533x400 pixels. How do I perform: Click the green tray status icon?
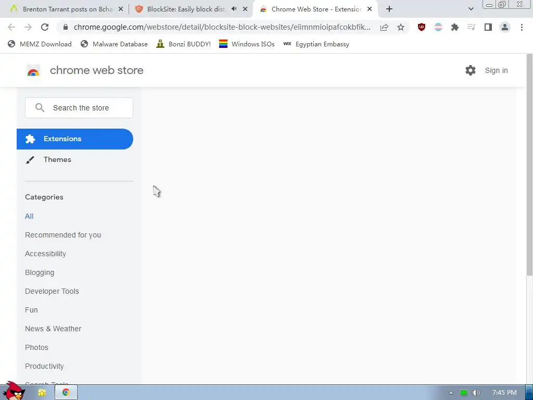464,393
